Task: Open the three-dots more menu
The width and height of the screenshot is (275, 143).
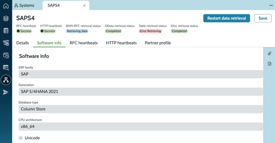Action: point(271,6)
